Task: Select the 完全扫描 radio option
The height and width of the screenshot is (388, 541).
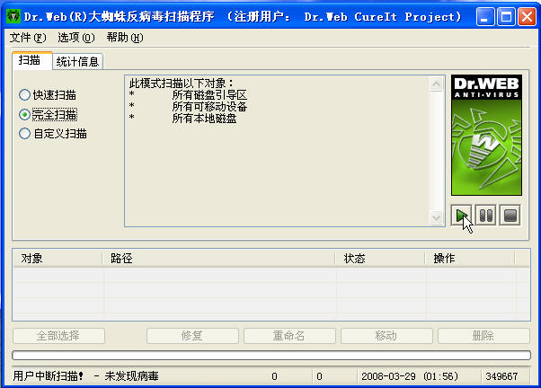Action: [49, 114]
